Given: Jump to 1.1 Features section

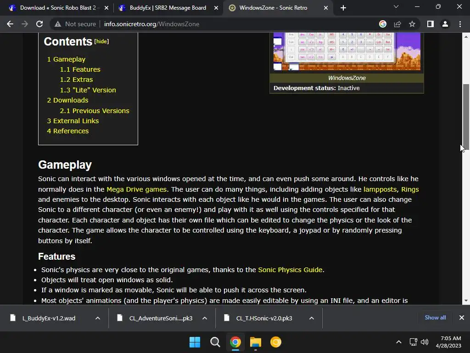Looking at the screenshot, I should click(80, 69).
